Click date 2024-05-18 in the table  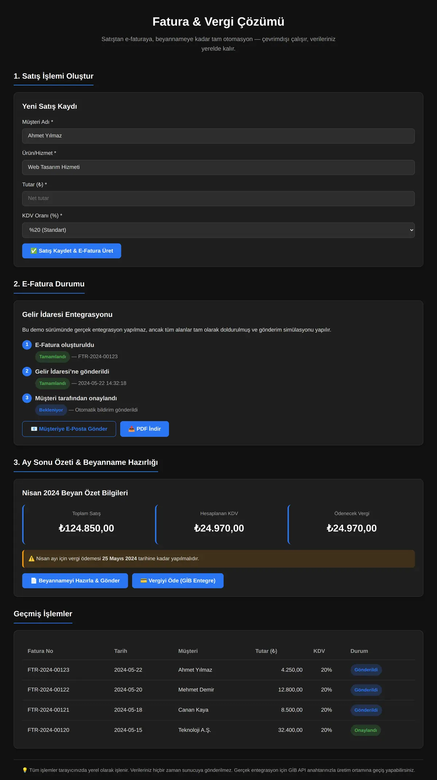tap(128, 710)
